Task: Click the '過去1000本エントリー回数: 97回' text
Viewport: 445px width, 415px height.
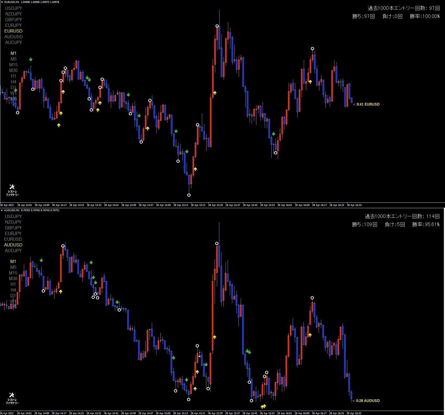Action: tap(404, 8)
